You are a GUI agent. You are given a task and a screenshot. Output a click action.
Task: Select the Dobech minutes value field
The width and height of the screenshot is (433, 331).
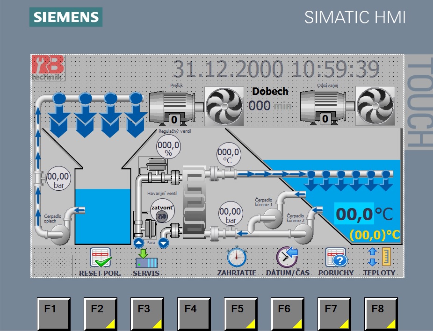pyautogui.click(x=260, y=106)
